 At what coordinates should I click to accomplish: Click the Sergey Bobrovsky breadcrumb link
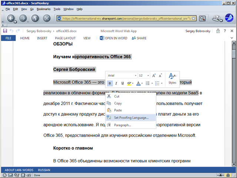click(x=39, y=31)
